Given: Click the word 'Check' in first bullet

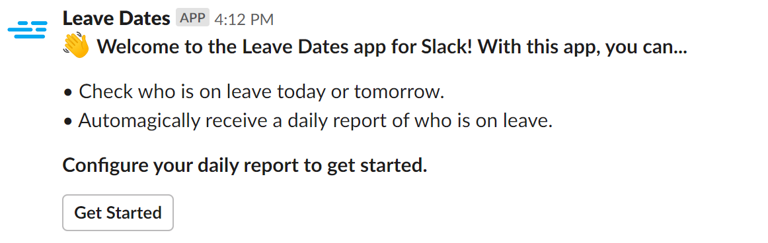Looking at the screenshot, I should pos(103,92).
